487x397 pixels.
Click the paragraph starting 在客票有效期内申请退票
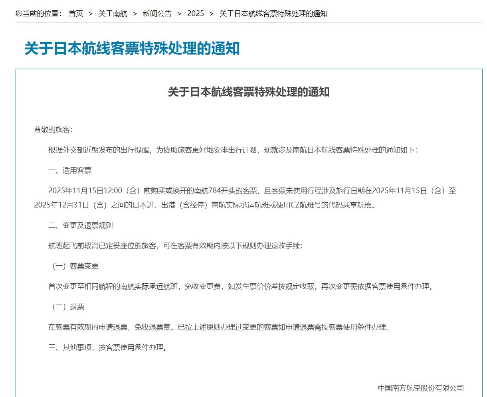click(219, 327)
